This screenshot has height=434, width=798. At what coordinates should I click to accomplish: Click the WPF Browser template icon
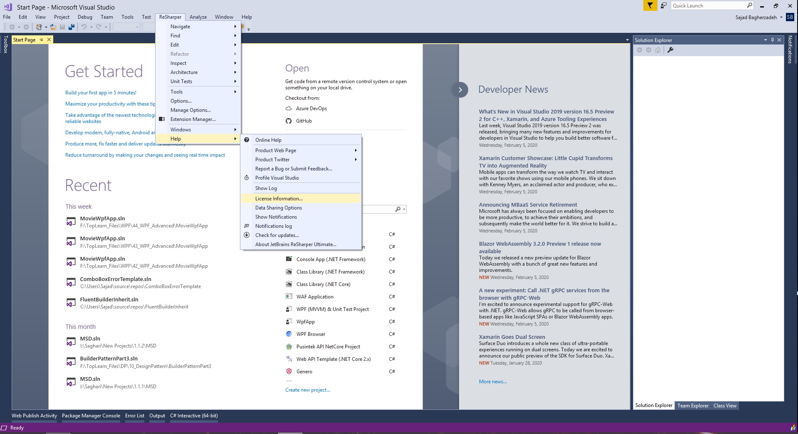289,334
